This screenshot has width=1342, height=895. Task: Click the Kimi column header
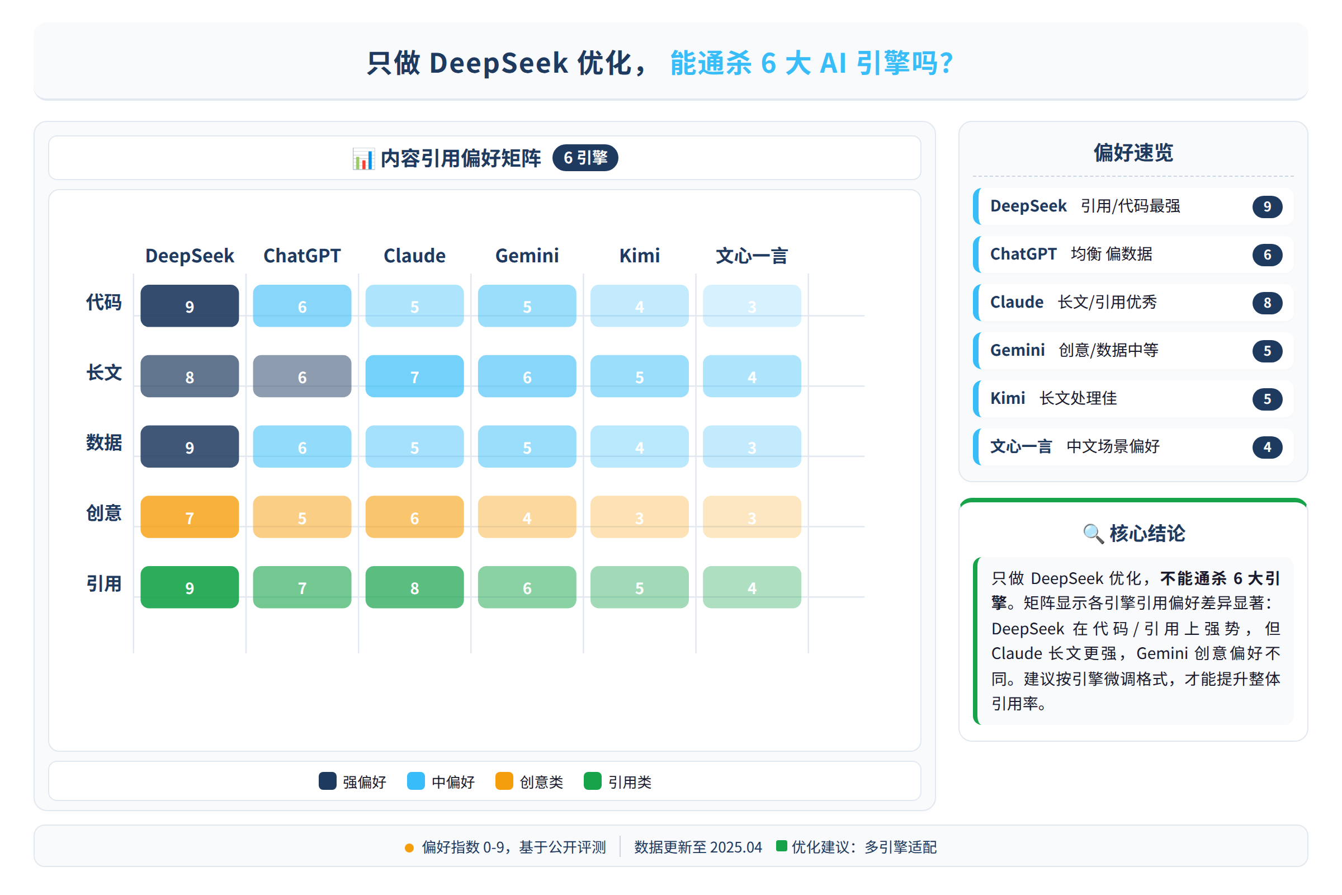pos(639,256)
